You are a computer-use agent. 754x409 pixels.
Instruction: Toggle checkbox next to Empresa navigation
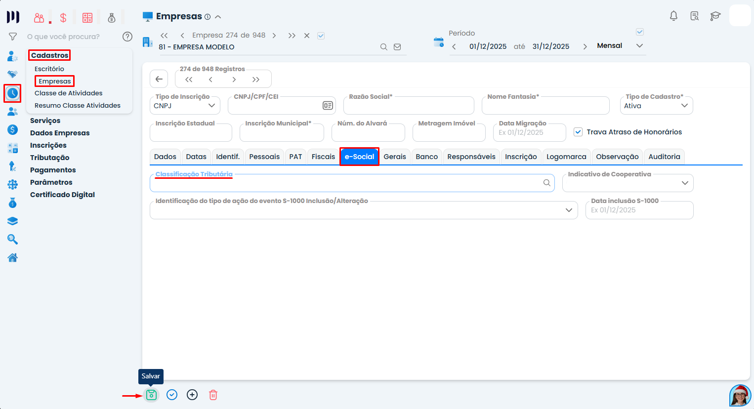321,36
